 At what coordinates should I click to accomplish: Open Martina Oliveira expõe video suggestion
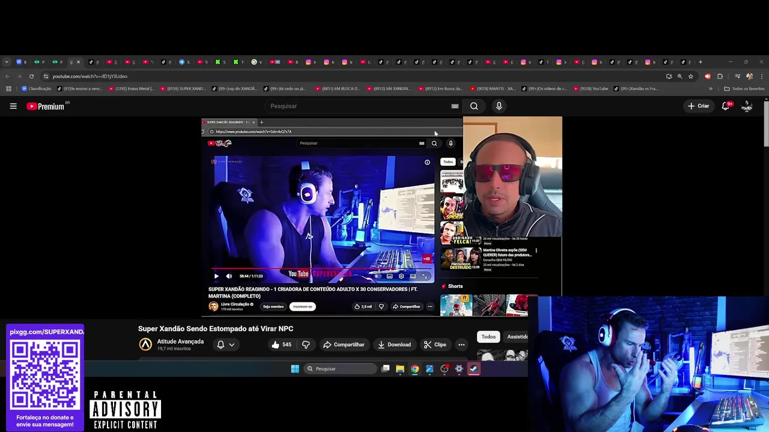click(x=508, y=253)
